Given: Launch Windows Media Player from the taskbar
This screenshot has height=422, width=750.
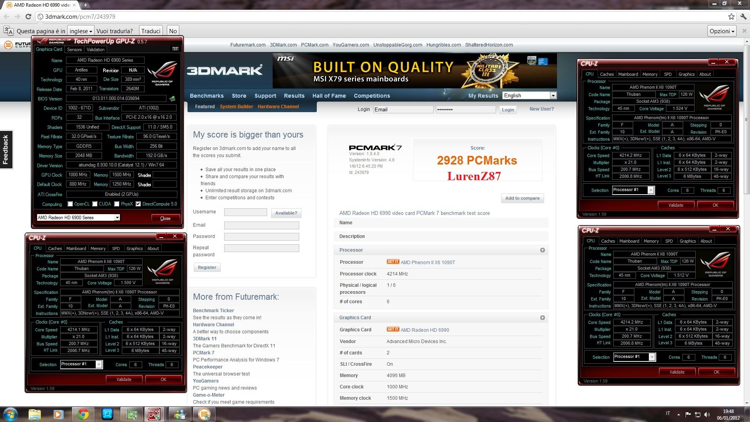Looking at the screenshot, I should 58,414.
